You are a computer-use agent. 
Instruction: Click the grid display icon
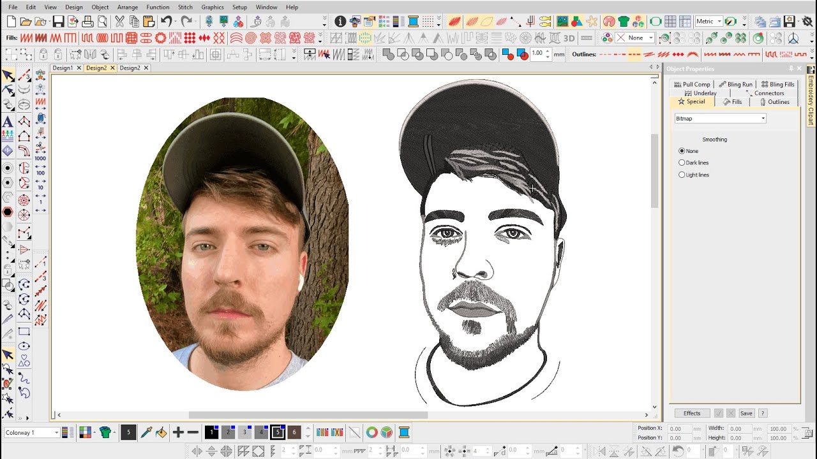pos(670,22)
